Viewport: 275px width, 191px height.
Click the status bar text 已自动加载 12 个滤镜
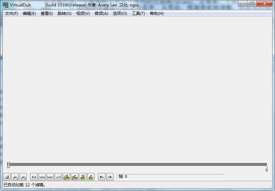click(25, 185)
